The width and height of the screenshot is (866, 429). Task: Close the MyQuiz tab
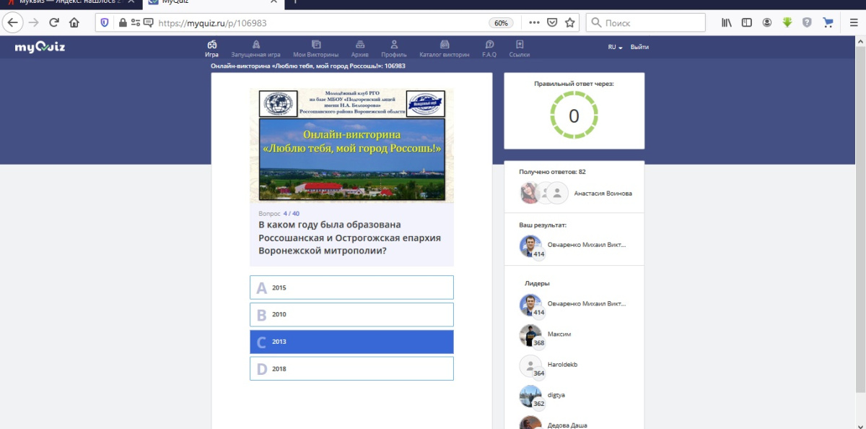point(272,3)
